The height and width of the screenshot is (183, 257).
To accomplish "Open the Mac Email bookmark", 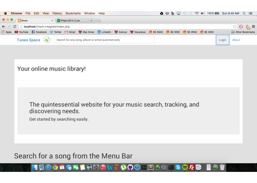I will tap(87, 32).
